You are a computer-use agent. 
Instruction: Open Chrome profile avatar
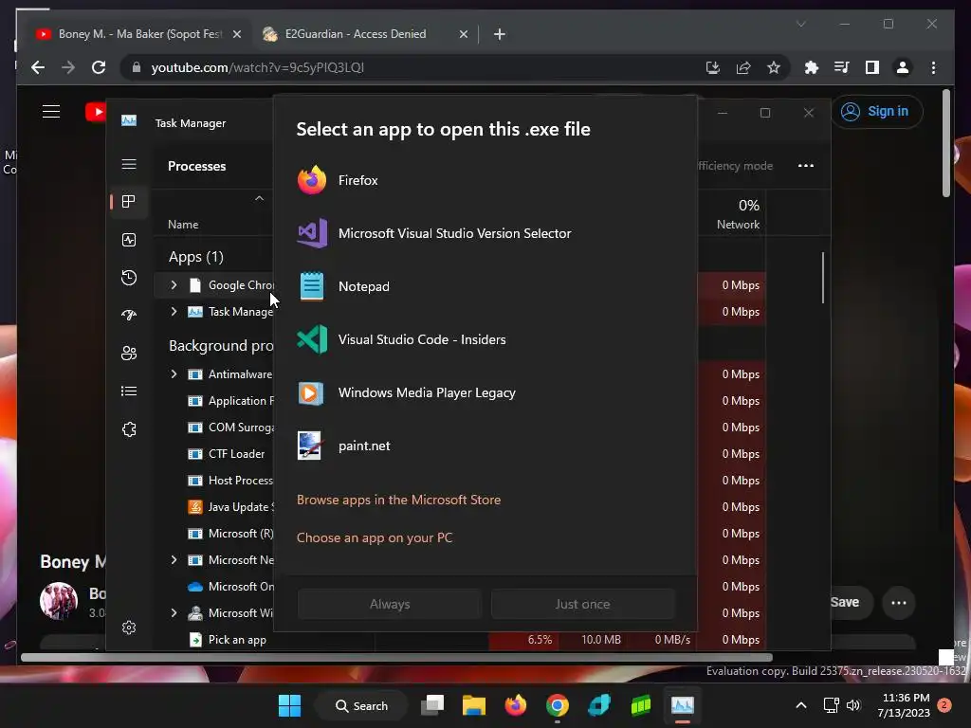[903, 67]
